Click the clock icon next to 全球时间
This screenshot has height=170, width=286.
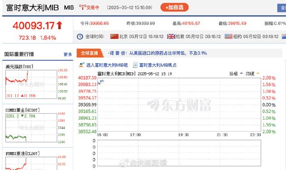pos(80,37)
